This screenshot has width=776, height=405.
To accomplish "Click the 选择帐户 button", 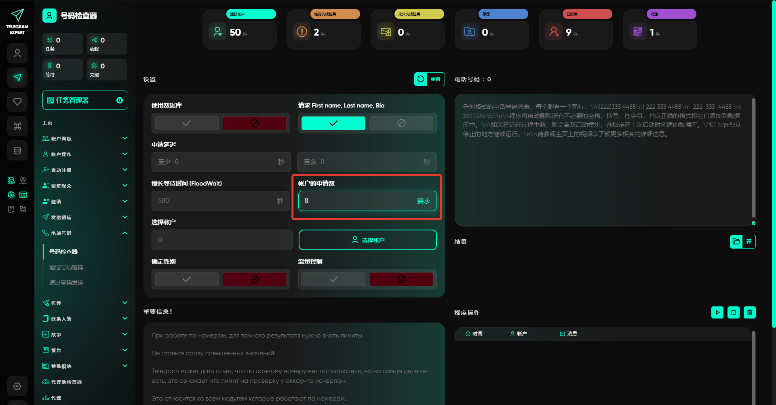I will 367,240.
